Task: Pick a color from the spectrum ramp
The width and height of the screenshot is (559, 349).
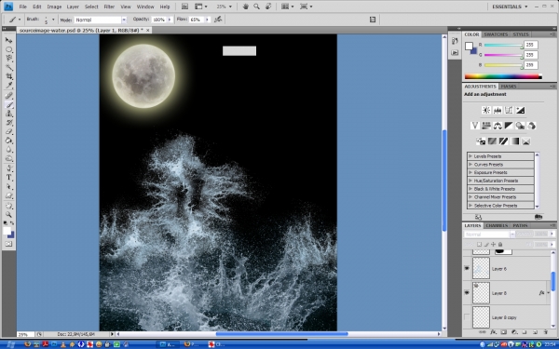Action: point(503,76)
